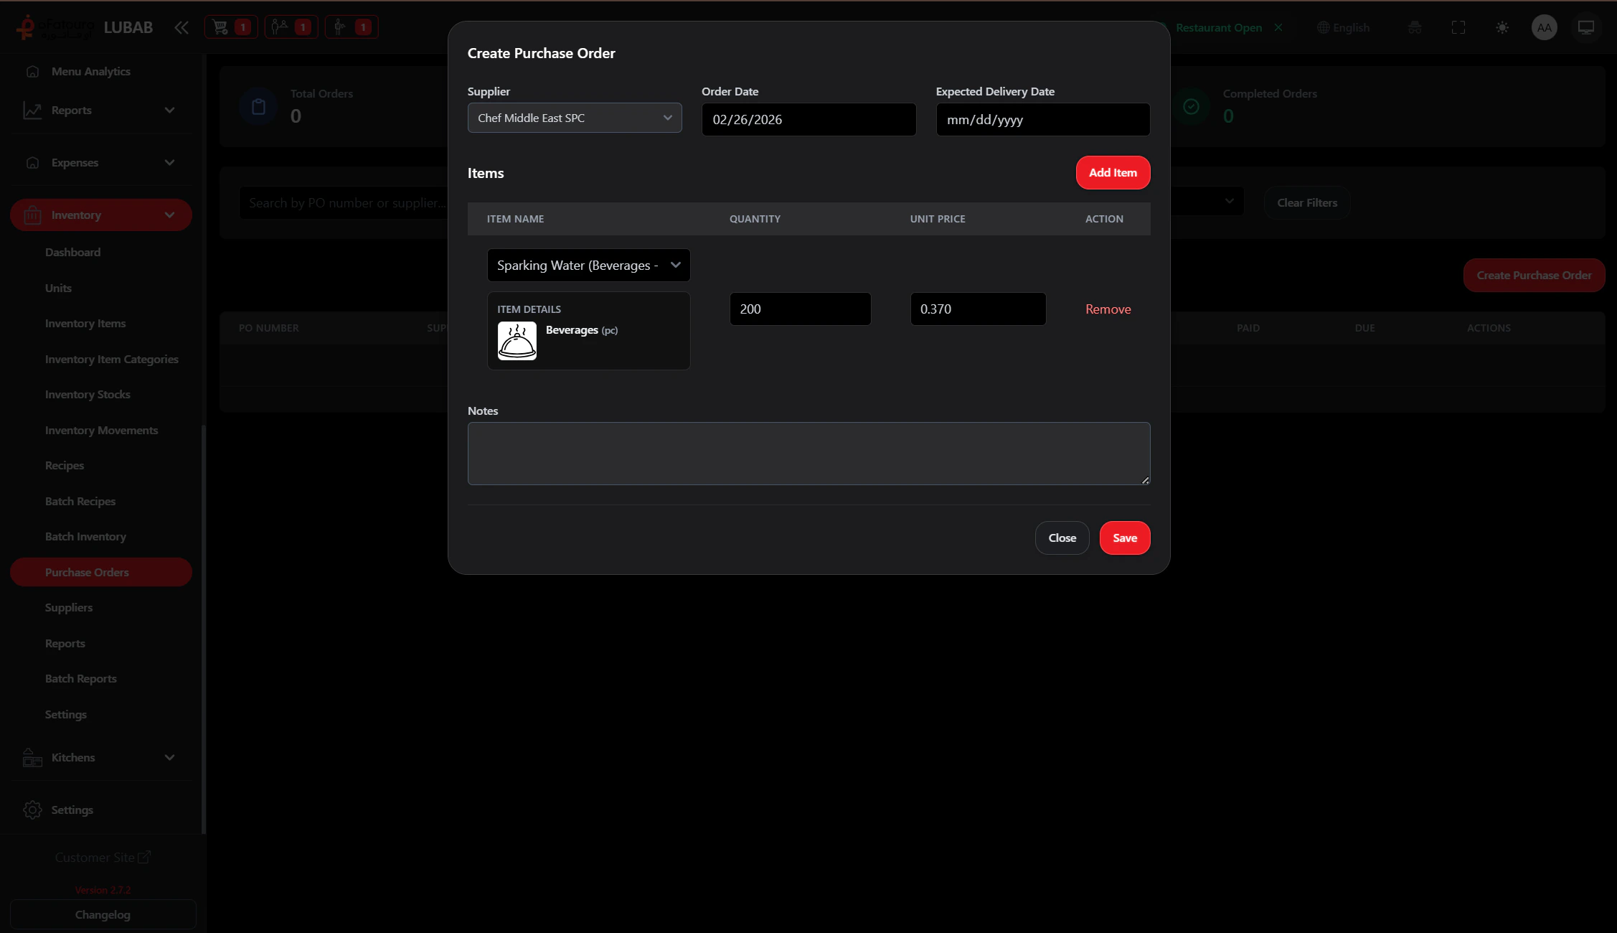Collapse sidebar with double chevron icon
This screenshot has height=933, width=1617.
click(181, 27)
